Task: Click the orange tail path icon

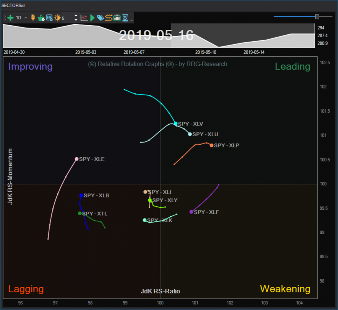Action: click(109, 18)
